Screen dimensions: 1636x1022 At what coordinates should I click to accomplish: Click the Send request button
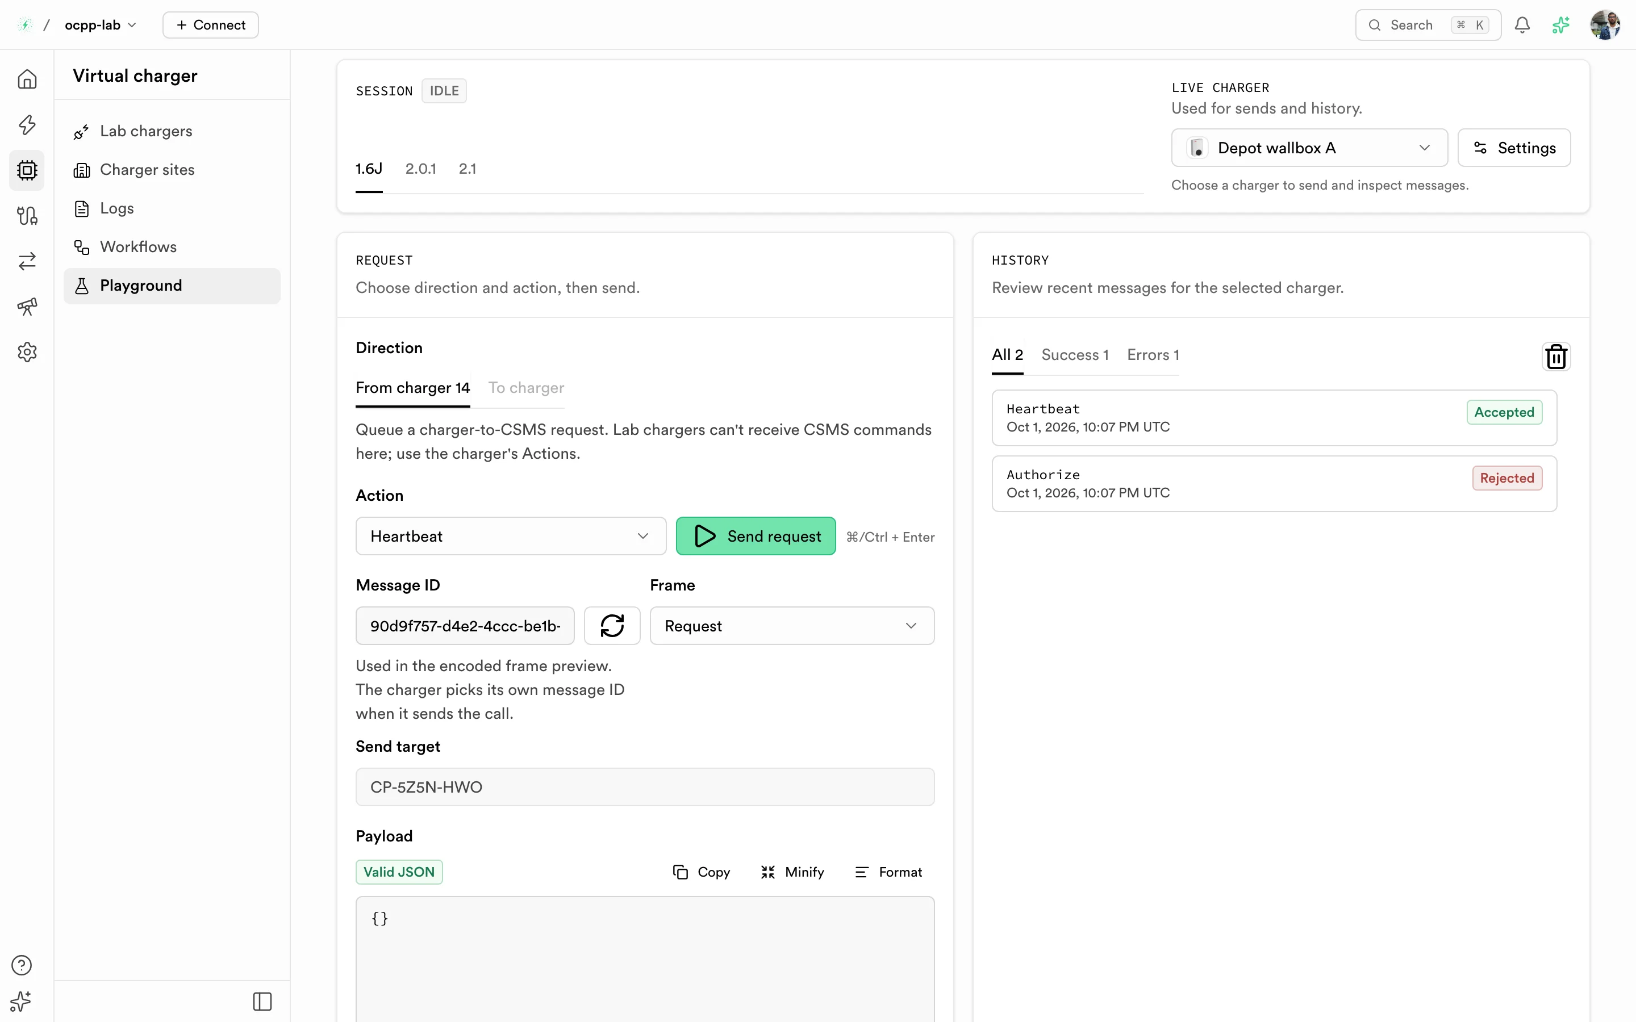(755, 536)
